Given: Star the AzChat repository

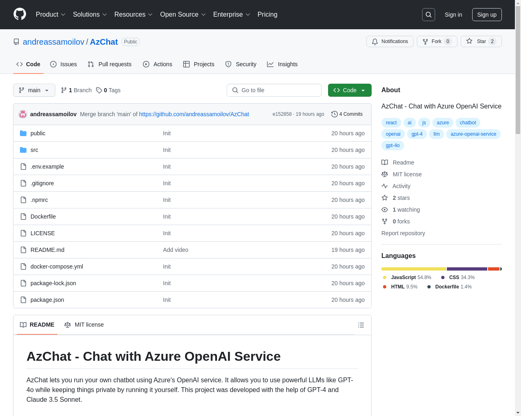Looking at the screenshot, I should pyautogui.click(x=481, y=41).
